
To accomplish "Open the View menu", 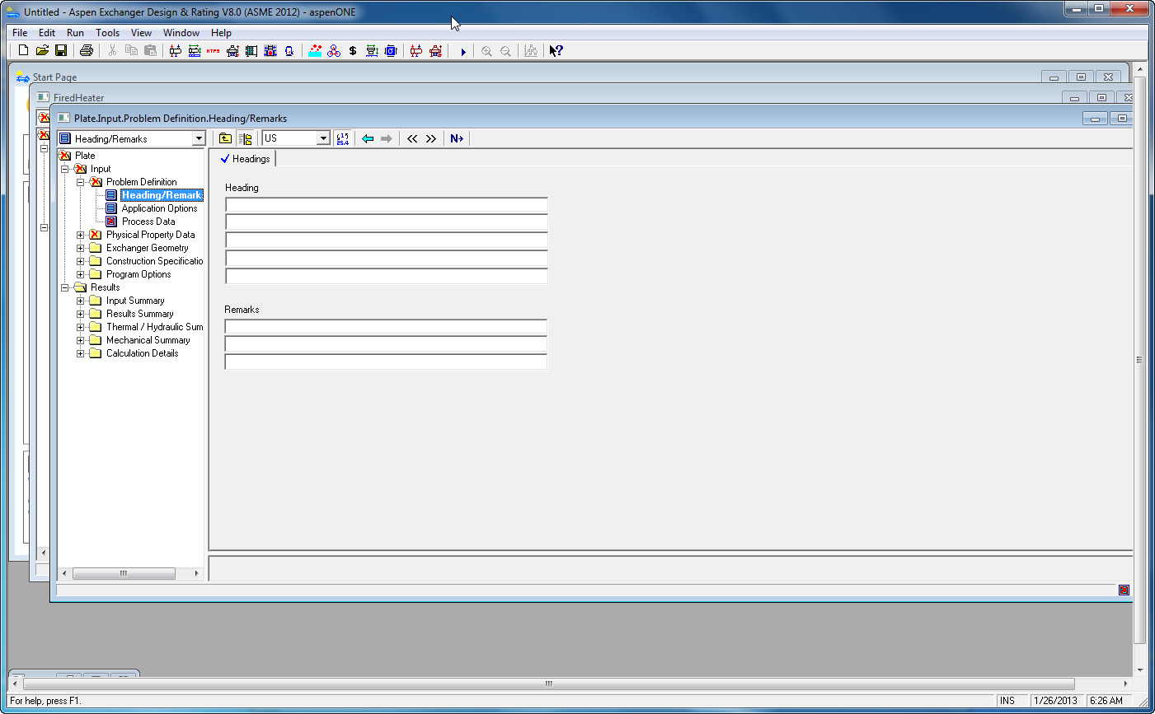I will click(141, 33).
